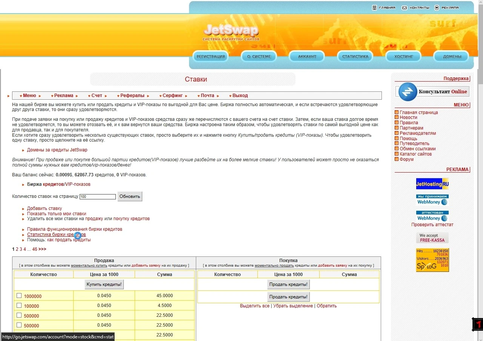Open the Серфинг dropdown

(172, 96)
